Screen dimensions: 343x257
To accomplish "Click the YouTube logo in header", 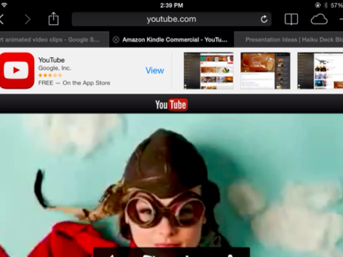I will click(171, 105).
